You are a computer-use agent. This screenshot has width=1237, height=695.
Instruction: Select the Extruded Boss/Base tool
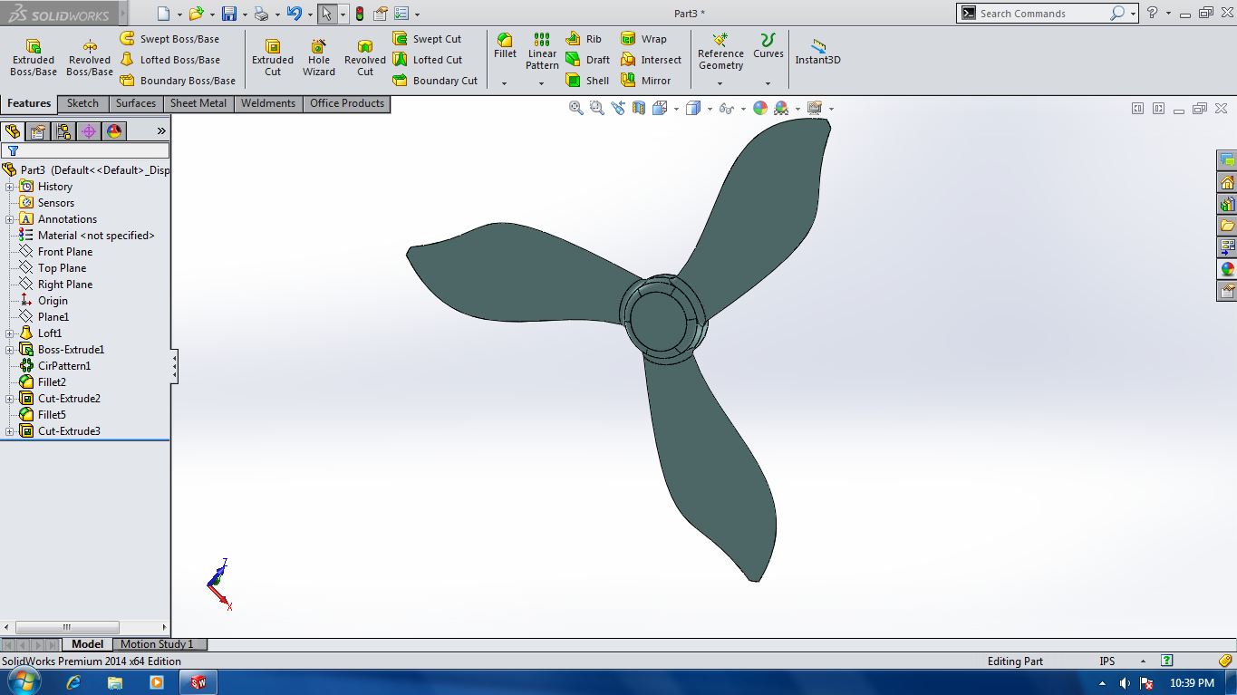(34, 58)
